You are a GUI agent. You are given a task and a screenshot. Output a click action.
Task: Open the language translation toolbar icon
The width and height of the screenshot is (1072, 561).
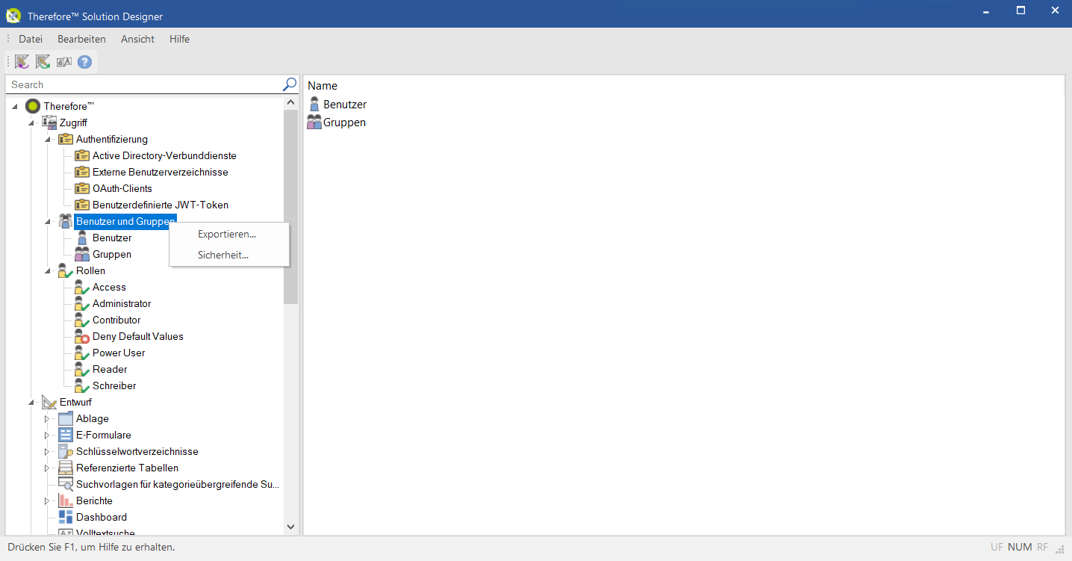[x=63, y=62]
